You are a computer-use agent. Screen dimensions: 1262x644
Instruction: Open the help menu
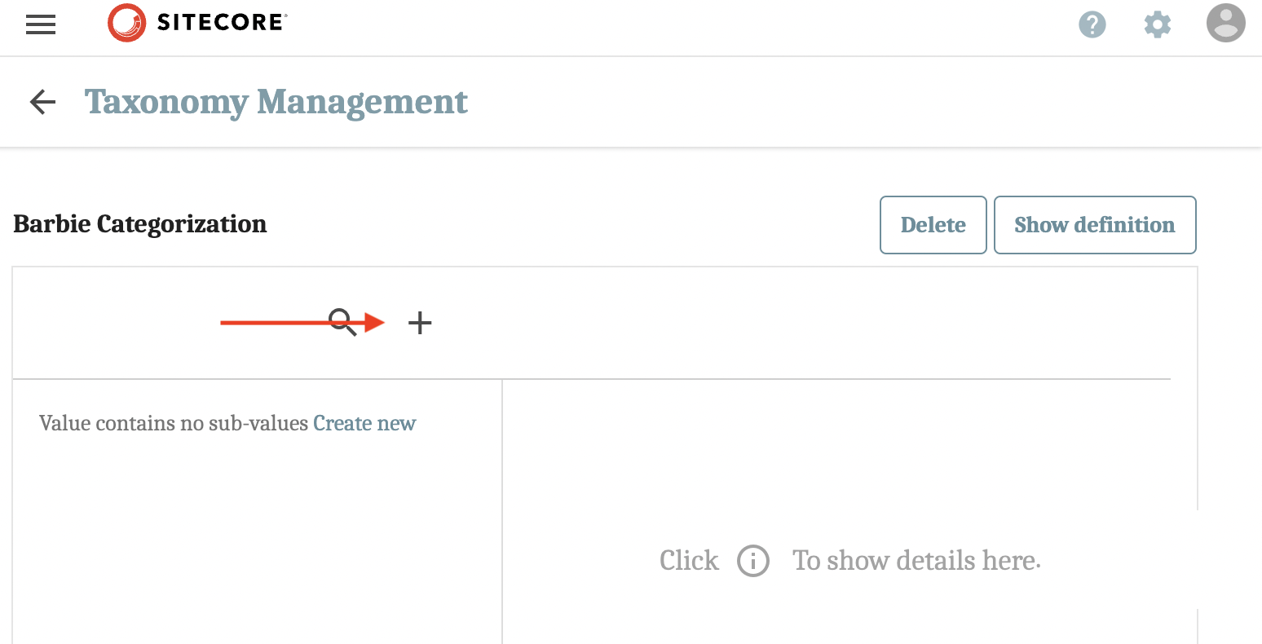click(1092, 24)
